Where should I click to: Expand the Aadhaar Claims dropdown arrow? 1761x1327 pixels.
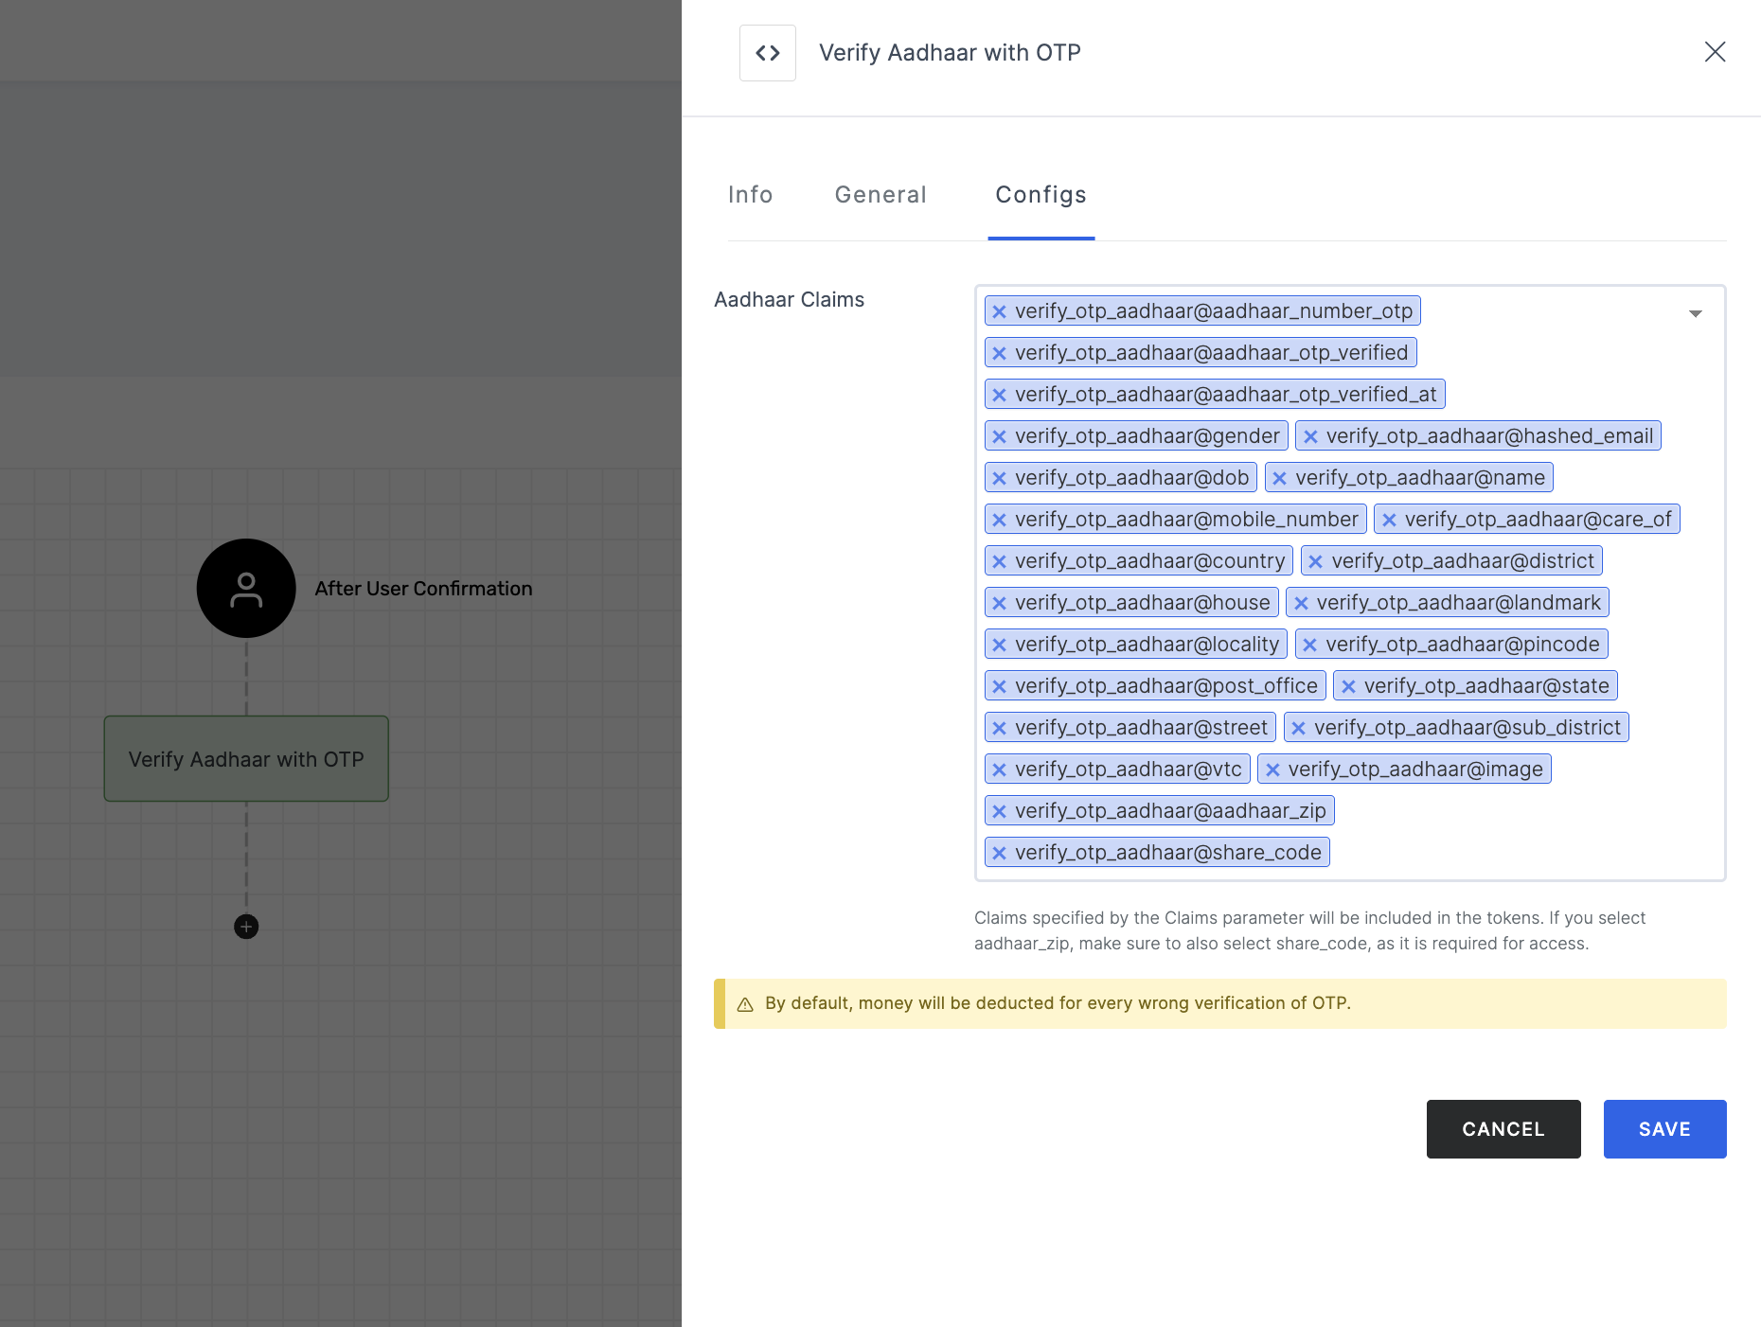pyautogui.click(x=1696, y=313)
